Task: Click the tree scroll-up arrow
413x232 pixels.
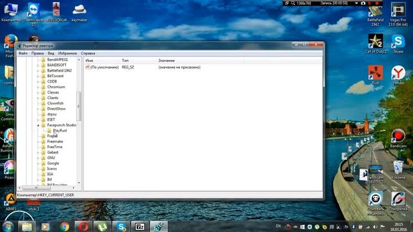Action: (x=79, y=60)
